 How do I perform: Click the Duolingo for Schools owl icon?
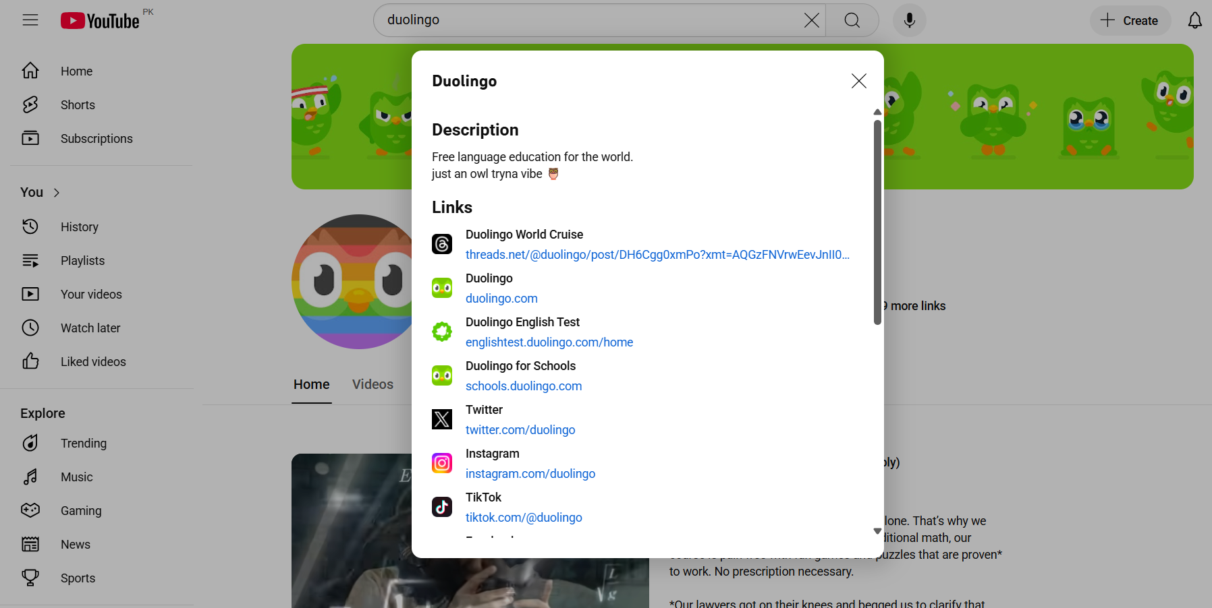442,375
